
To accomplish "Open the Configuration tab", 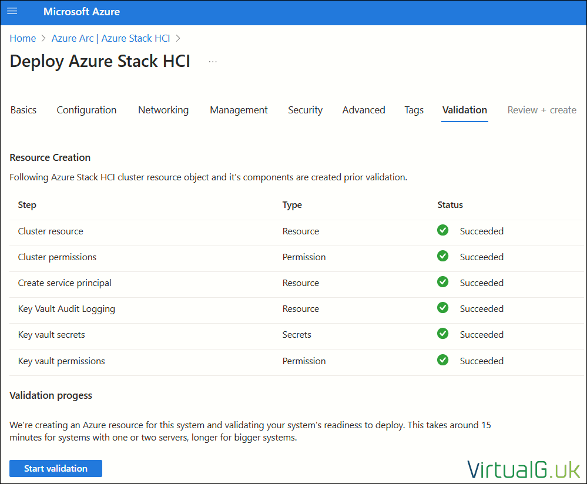I will [x=86, y=110].
